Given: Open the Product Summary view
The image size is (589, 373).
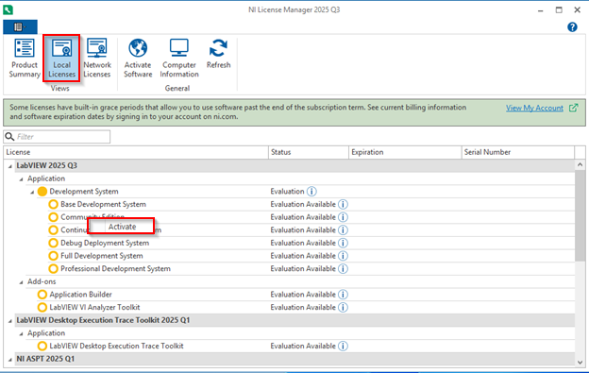Looking at the screenshot, I should pyautogui.click(x=25, y=59).
